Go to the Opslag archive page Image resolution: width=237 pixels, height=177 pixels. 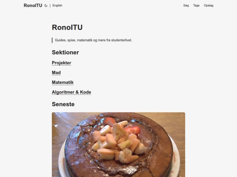[x=208, y=5]
